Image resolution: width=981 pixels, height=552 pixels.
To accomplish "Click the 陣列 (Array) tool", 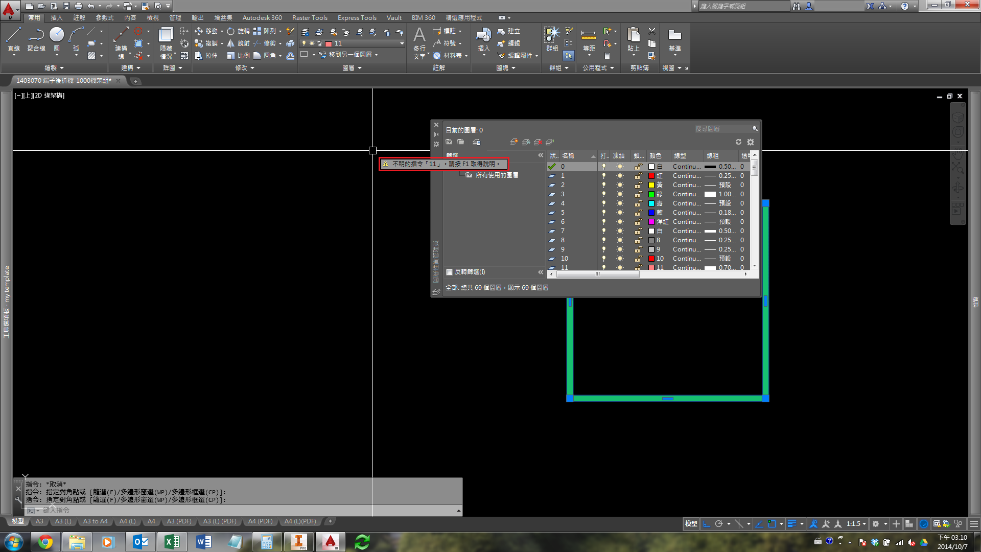I will [265, 31].
